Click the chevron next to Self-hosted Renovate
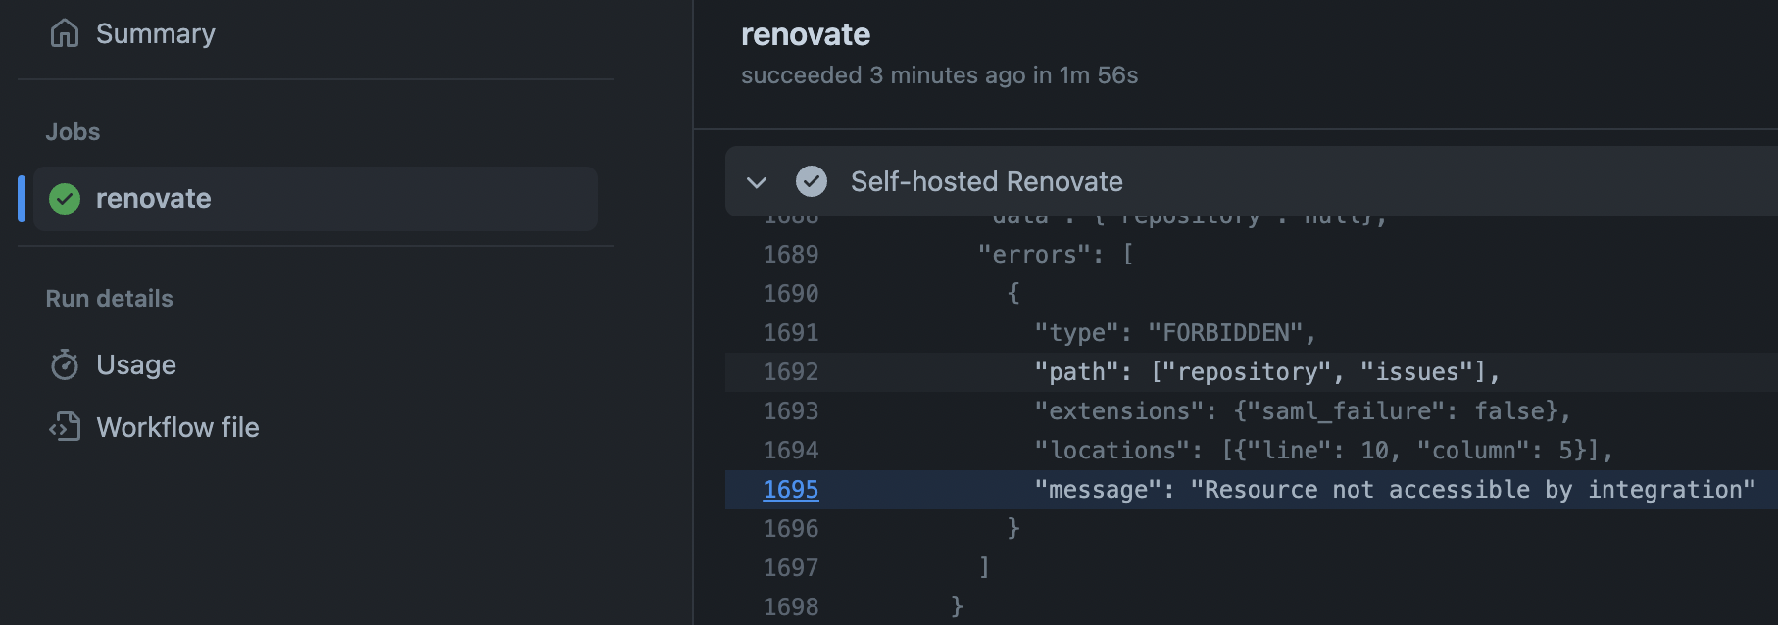 click(754, 182)
